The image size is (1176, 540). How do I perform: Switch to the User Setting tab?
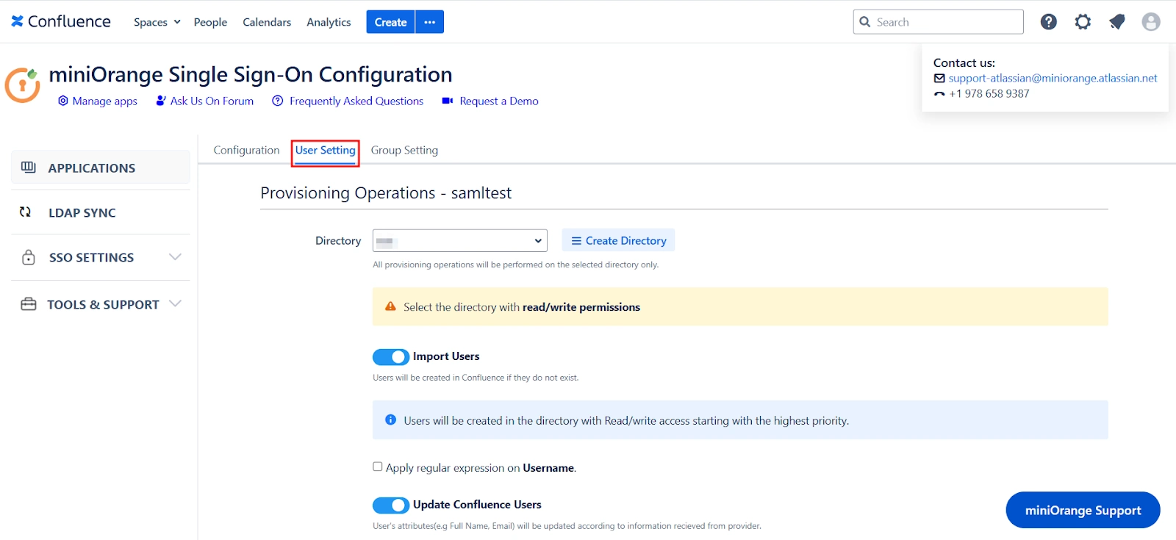325,150
